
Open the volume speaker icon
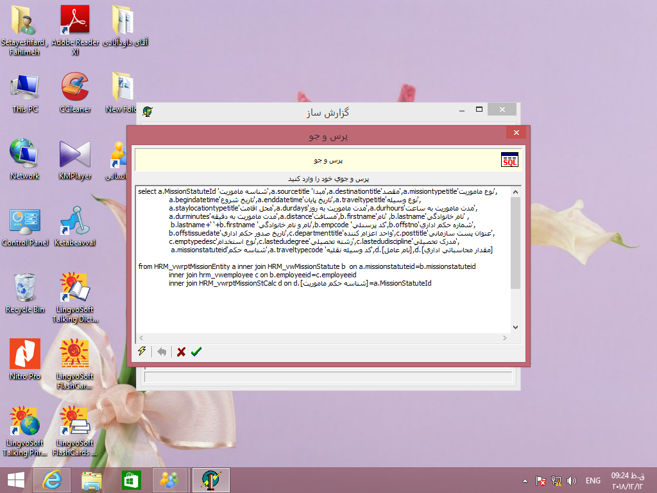[571, 480]
